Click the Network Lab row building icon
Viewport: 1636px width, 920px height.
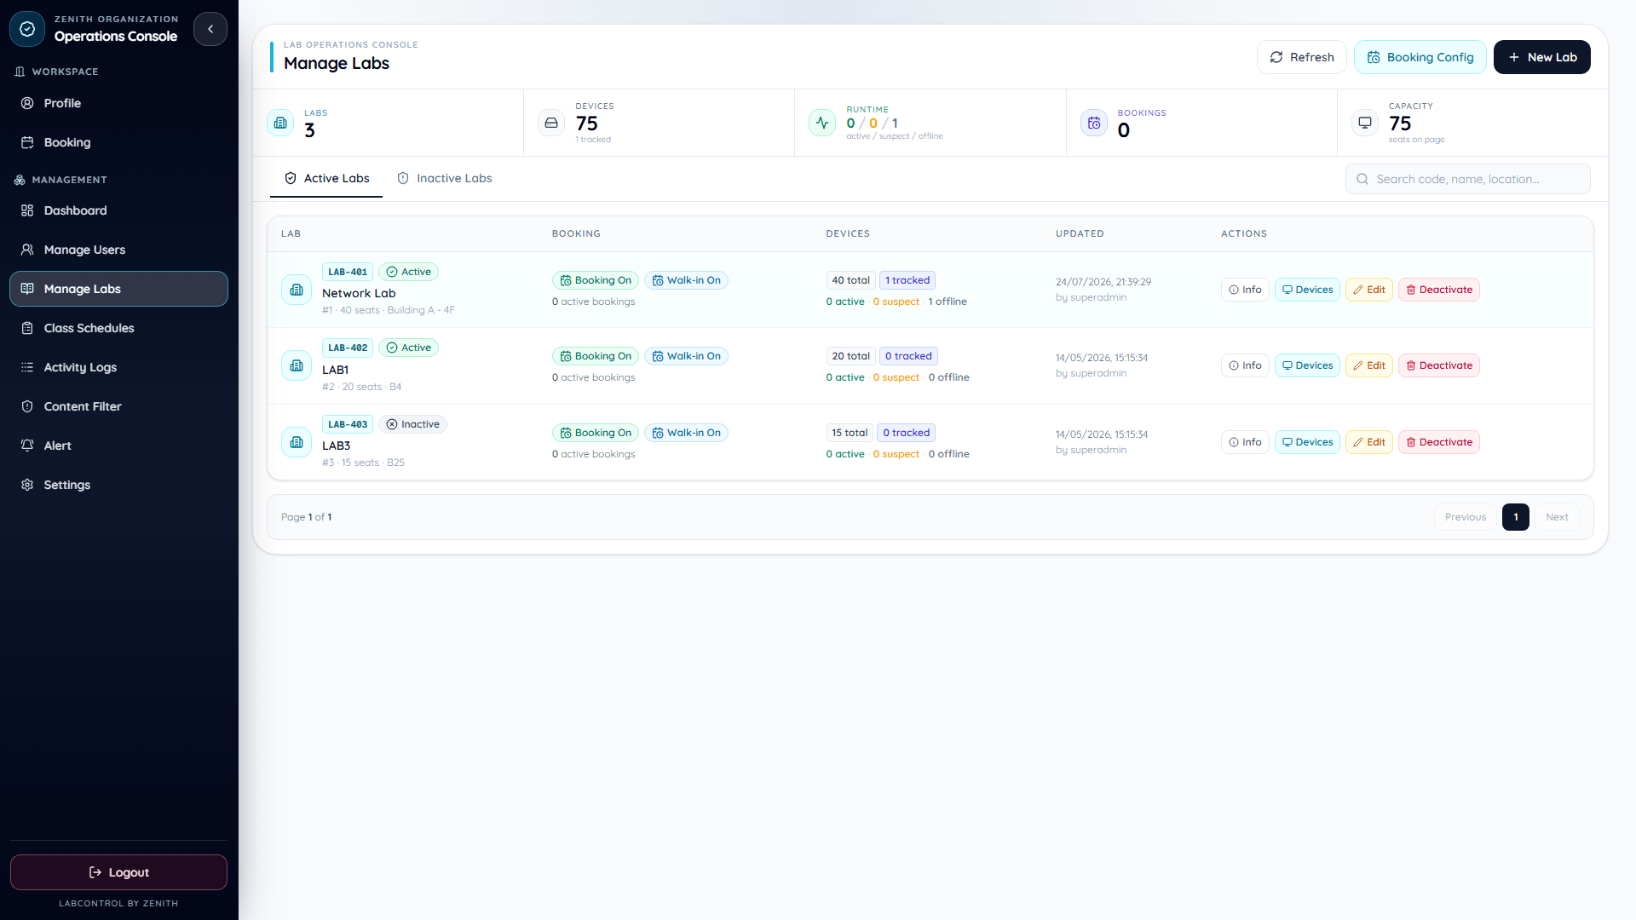[x=297, y=290]
